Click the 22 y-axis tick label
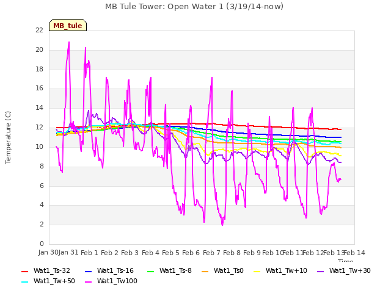Viewport: 391px width, 293px height. [x=39, y=30]
